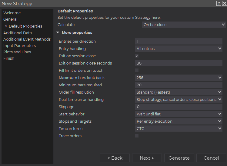Click Minimum bars required field

tap(179, 85)
